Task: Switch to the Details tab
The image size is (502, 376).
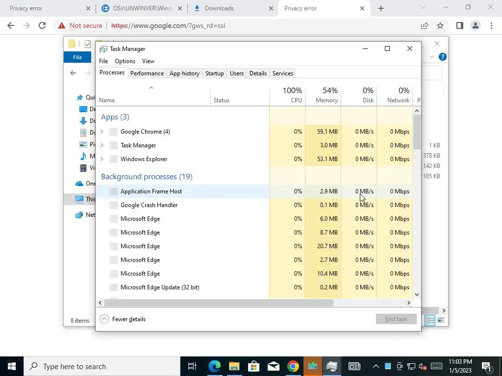Action: point(258,73)
